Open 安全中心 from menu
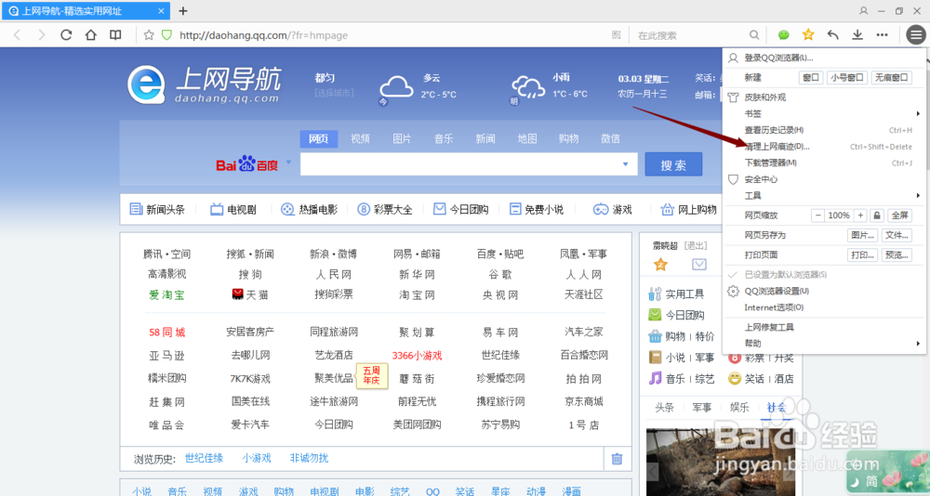 [824, 179]
